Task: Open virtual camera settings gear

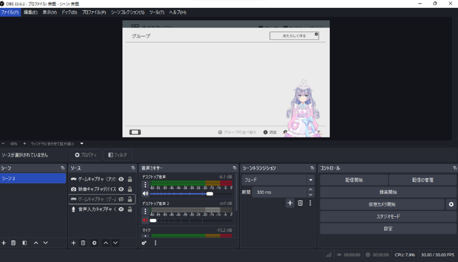Action: 451,204
